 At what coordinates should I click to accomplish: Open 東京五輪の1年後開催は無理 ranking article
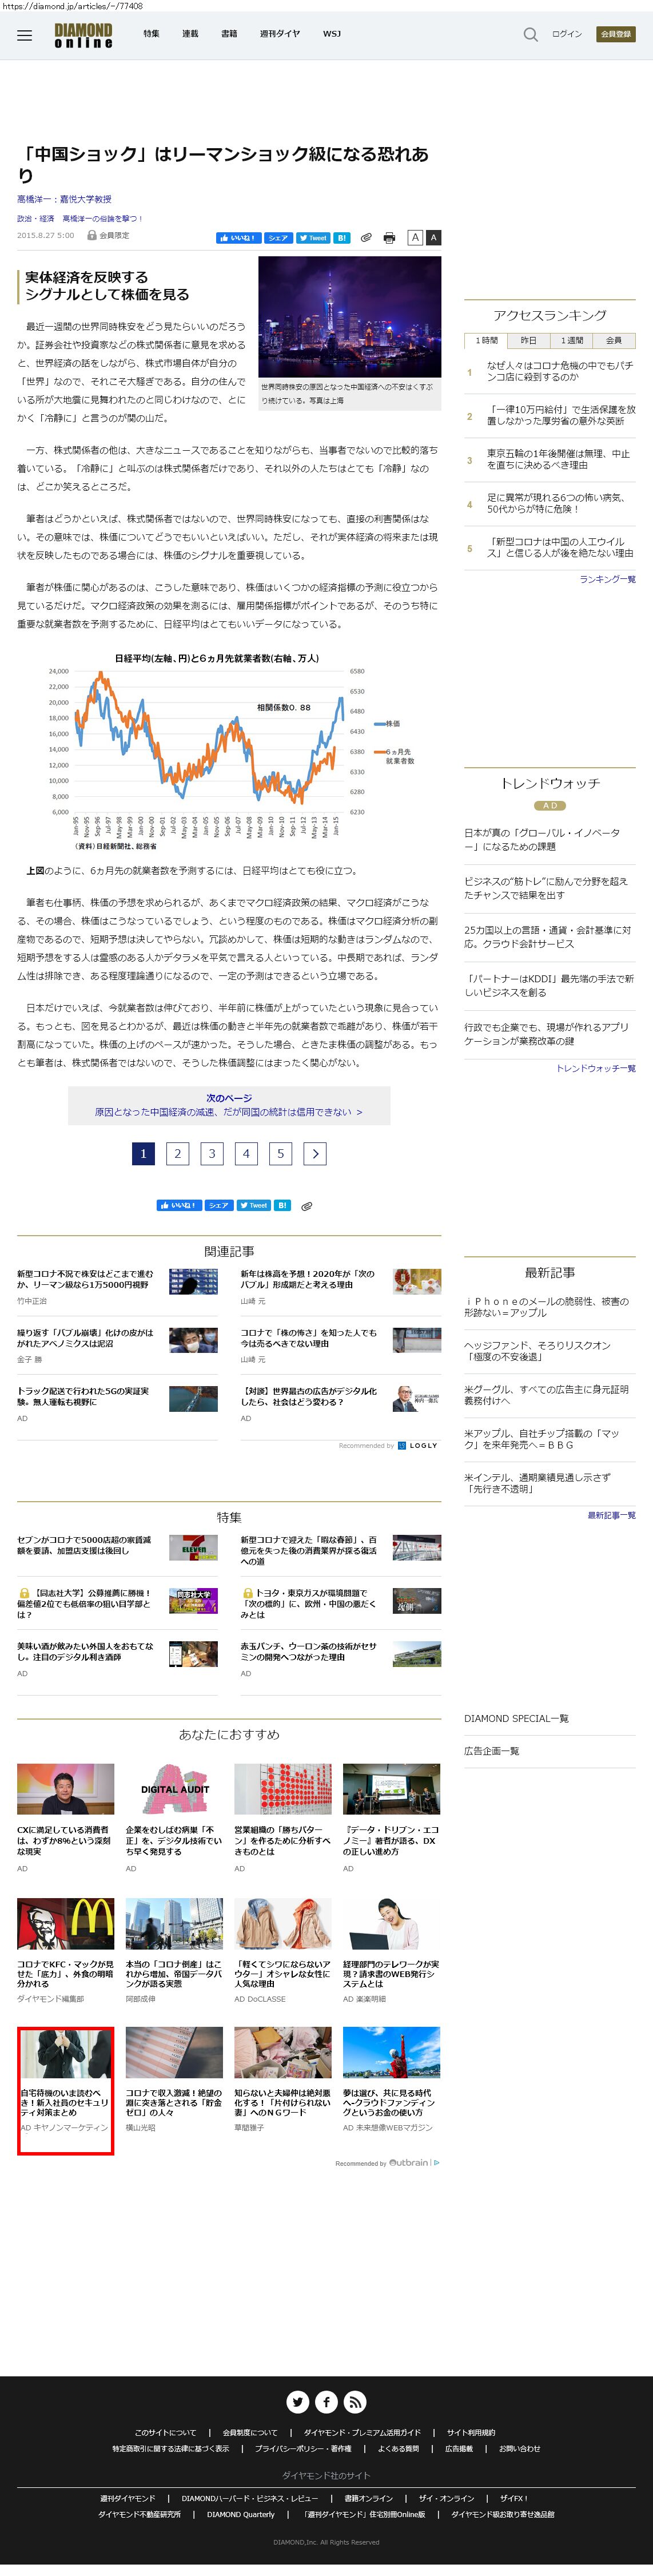pyautogui.click(x=558, y=459)
